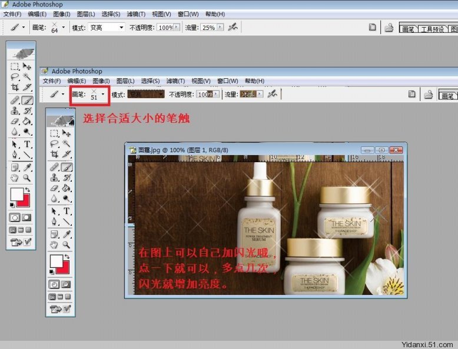
Task: Toggle airbrush beside 25% flow field
Action: click(233, 28)
